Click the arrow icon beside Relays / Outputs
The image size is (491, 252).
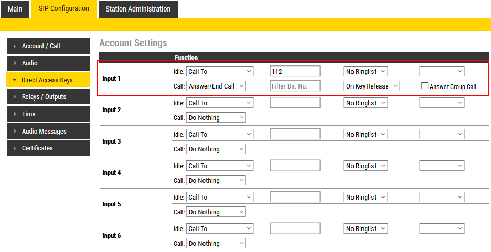tap(15, 97)
